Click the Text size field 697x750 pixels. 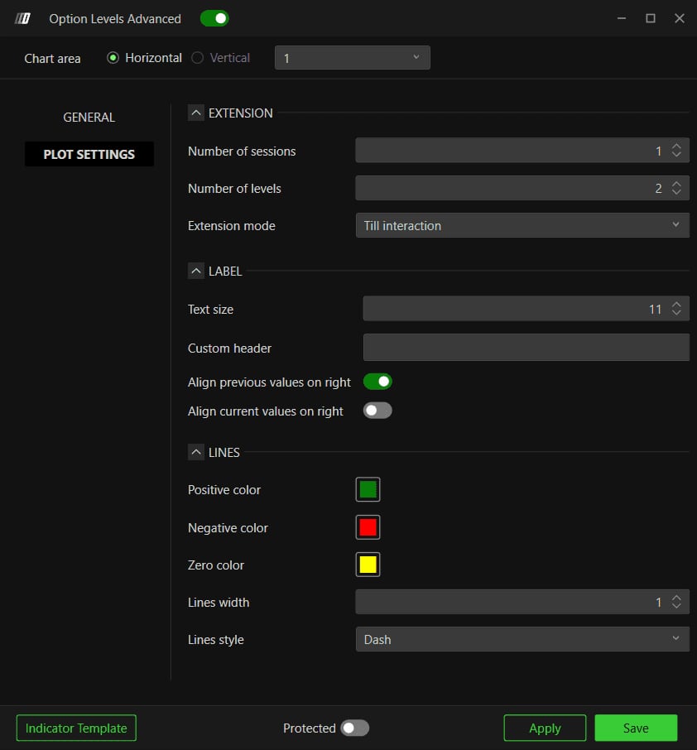click(526, 309)
